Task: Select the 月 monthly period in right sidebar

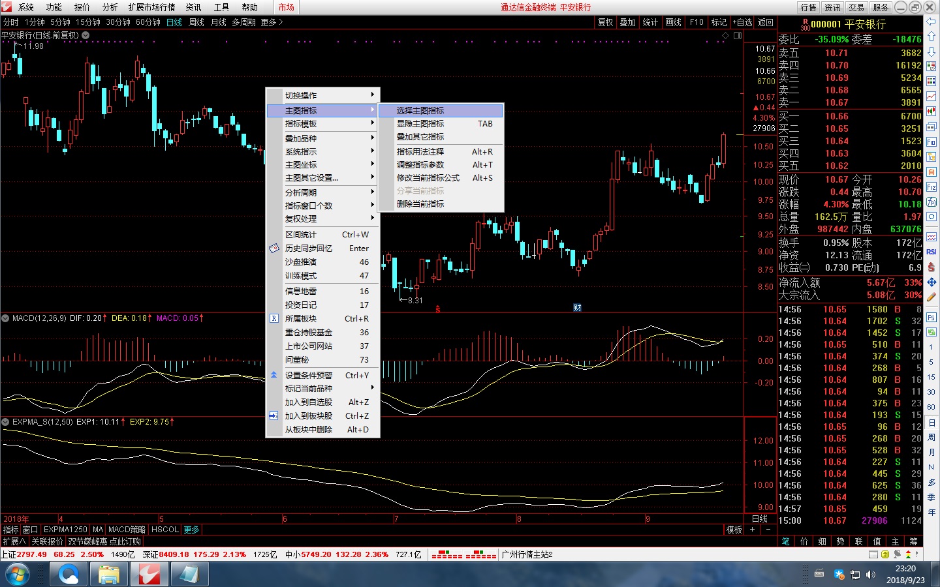Action: coord(932,452)
